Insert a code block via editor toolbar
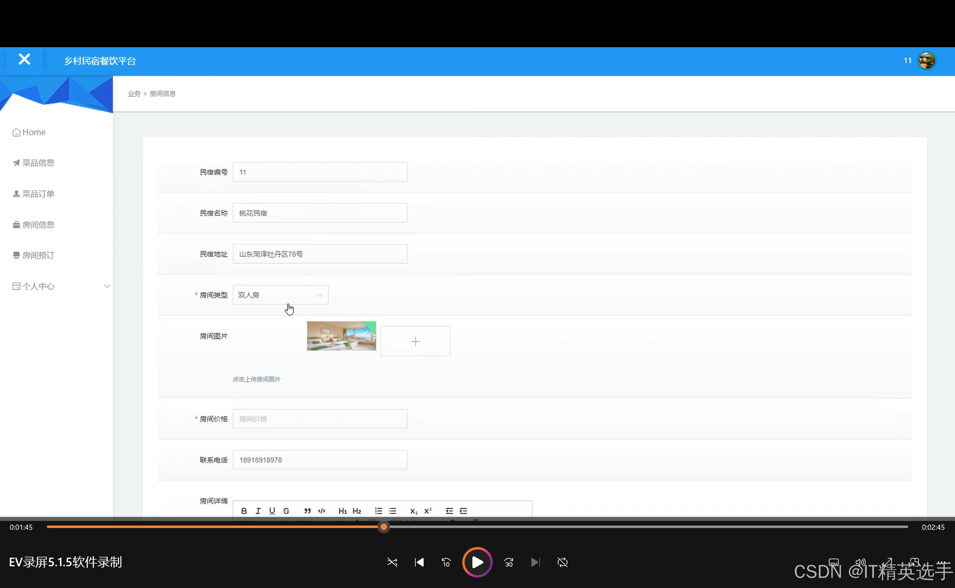The width and height of the screenshot is (955, 588). (x=321, y=511)
